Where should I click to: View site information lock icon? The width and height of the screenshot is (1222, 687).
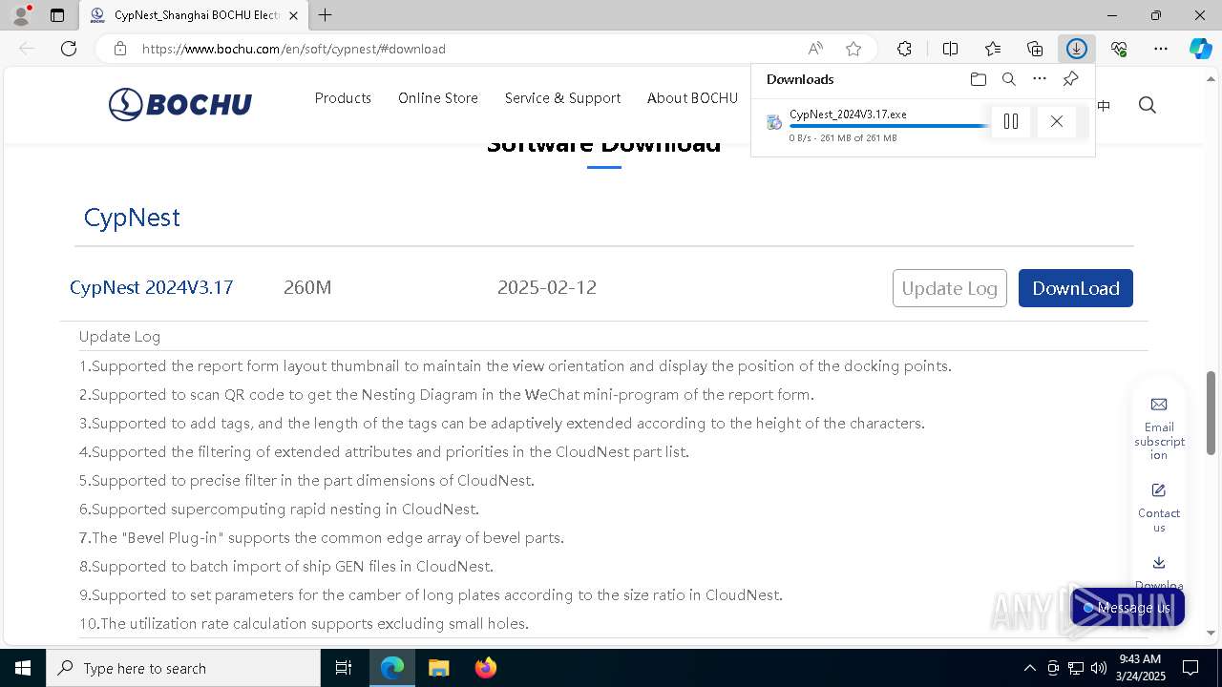[x=120, y=49]
